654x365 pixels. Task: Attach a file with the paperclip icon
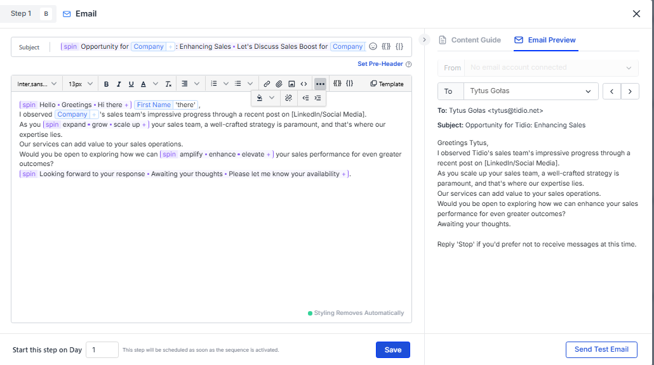point(279,84)
